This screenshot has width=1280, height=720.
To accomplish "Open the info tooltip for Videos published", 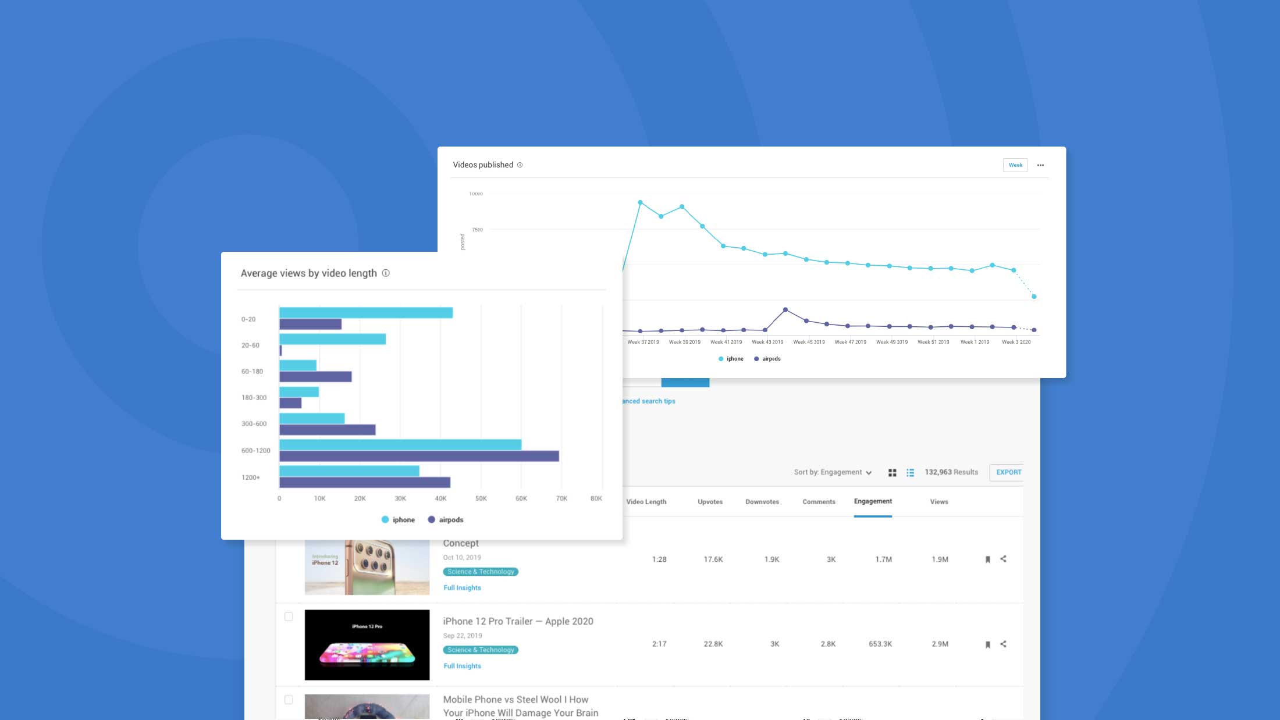I will pos(521,165).
